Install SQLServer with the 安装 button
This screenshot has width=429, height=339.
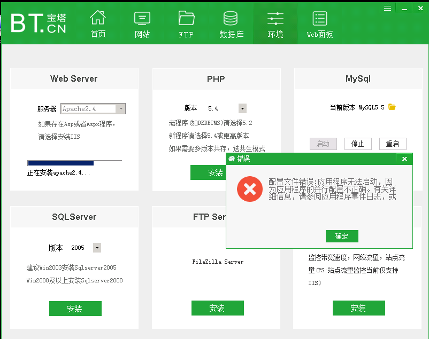[x=75, y=309]
